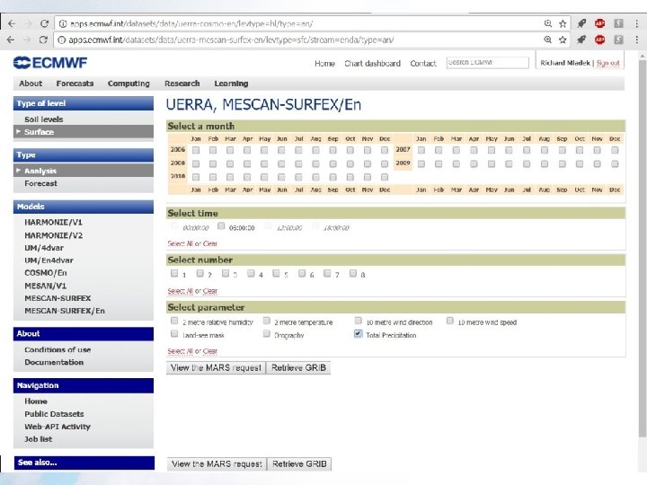Click the back arrow in the lower browser toolbar

(11, 40)
